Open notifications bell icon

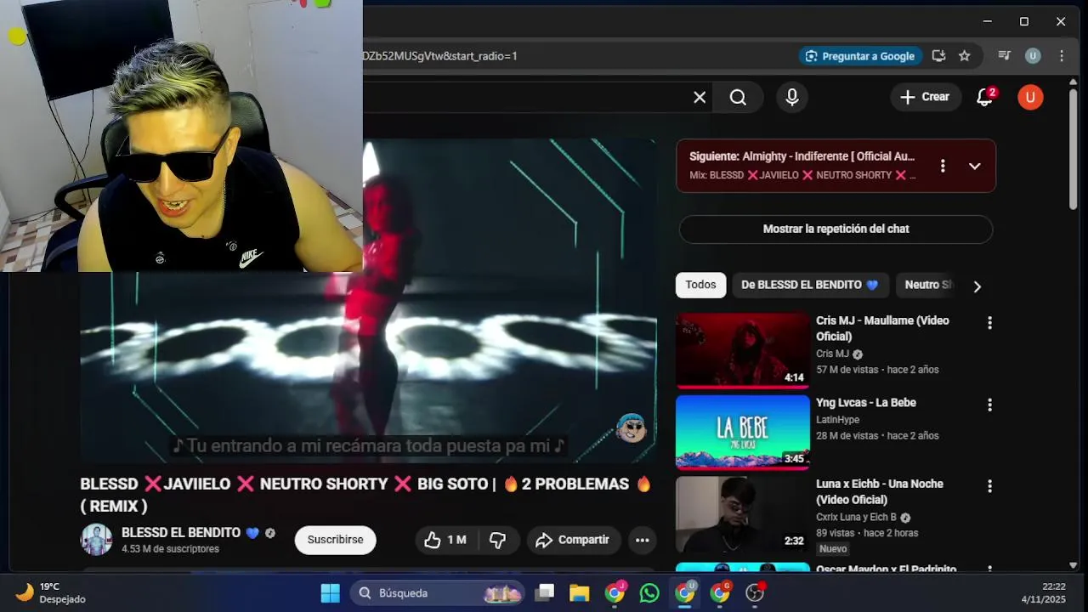[985, 97]
